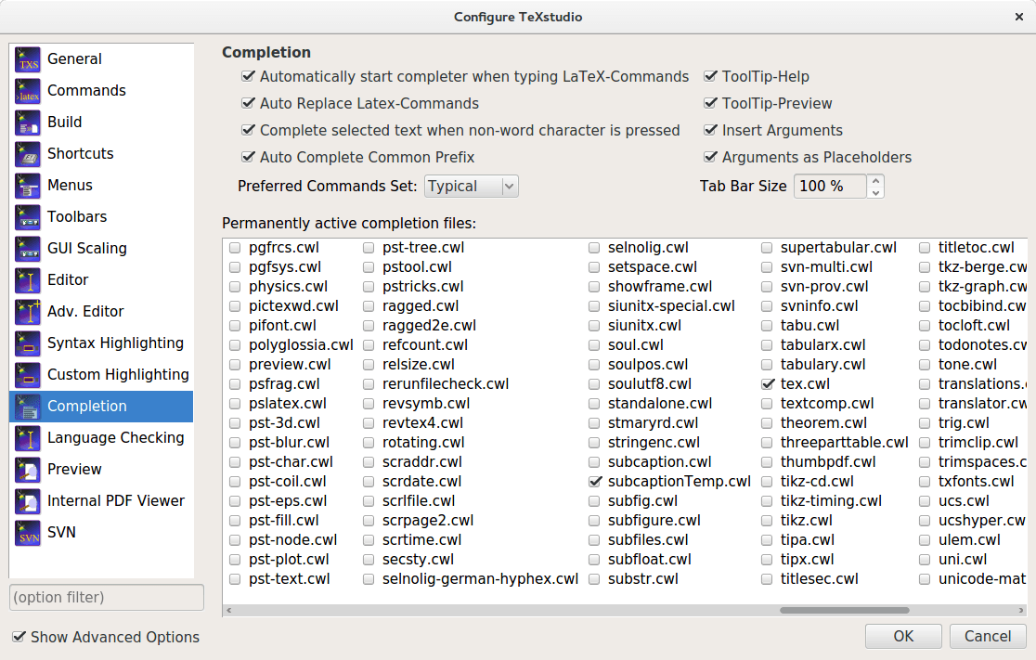Click the Build settings icon
1036x660 pixels.
[x=28, y=123]
